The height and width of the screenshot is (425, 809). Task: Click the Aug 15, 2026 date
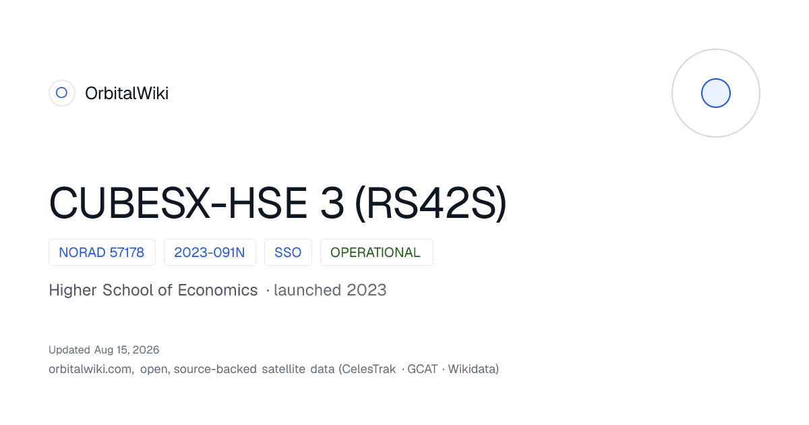point(127,349)
